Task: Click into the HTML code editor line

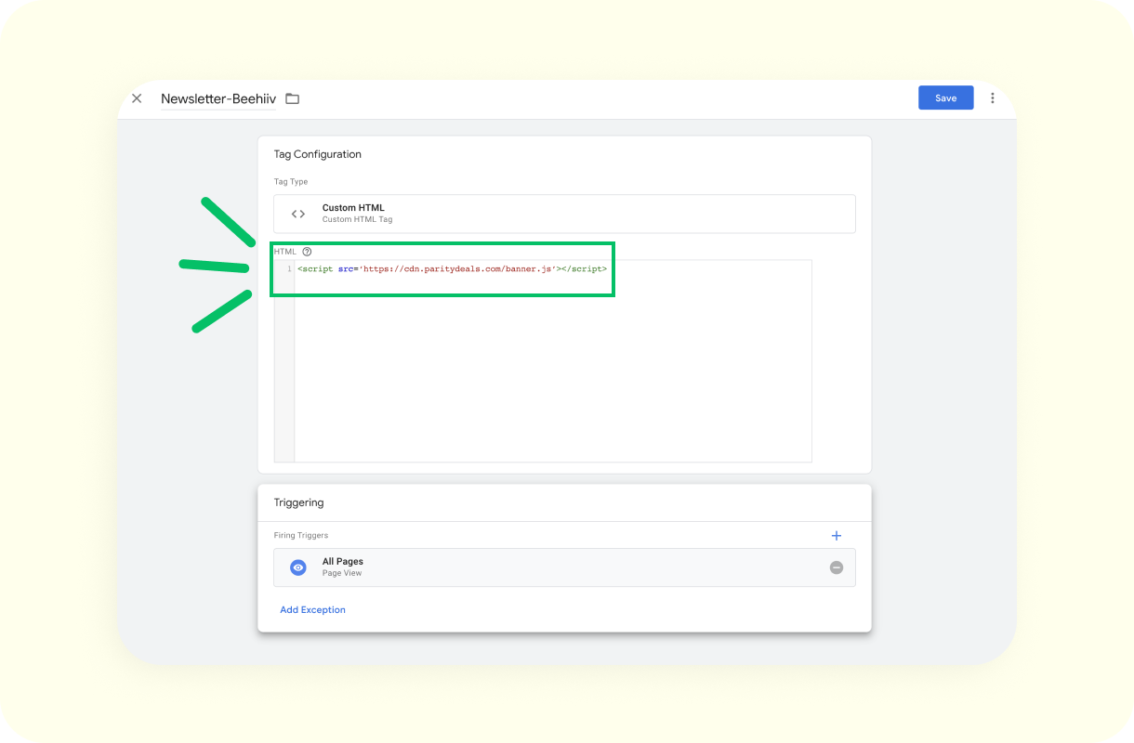Action: pos(452,268)
